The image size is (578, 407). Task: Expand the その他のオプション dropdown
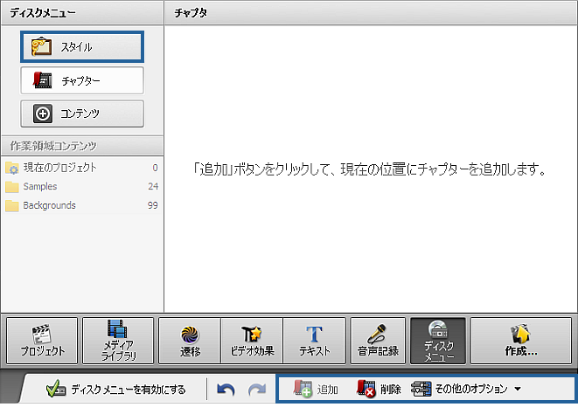466,389
